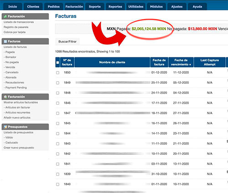Open the Módulos menu tab
Screen dimensions: 228x193
click(156, 7)
